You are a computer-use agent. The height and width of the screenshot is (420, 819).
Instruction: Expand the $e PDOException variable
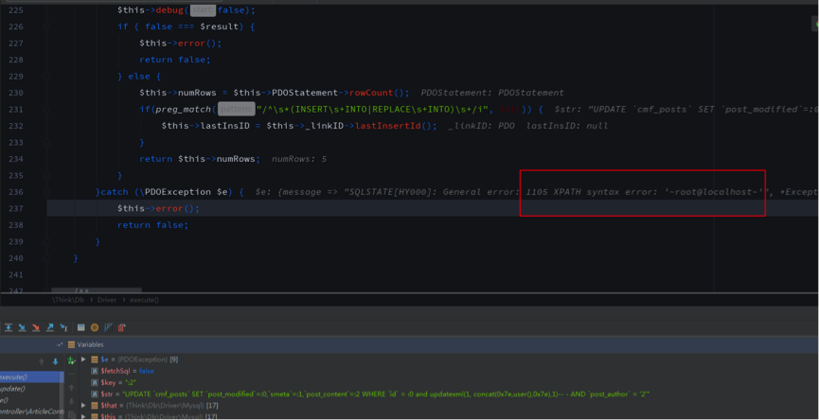[x=83, y=359]
